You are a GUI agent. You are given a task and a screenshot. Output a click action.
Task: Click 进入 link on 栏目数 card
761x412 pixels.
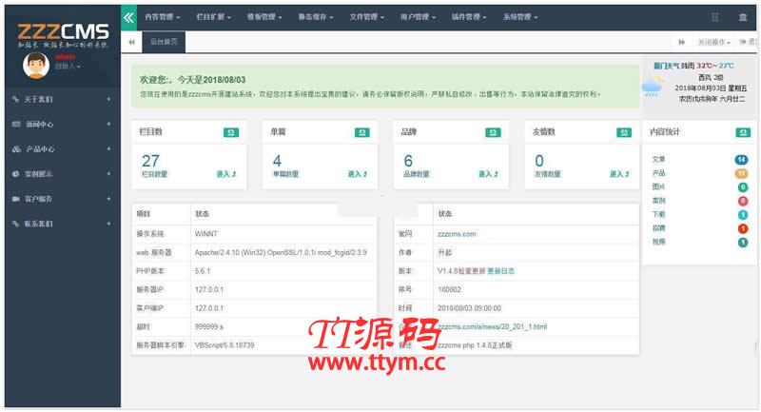coord(226,174)
